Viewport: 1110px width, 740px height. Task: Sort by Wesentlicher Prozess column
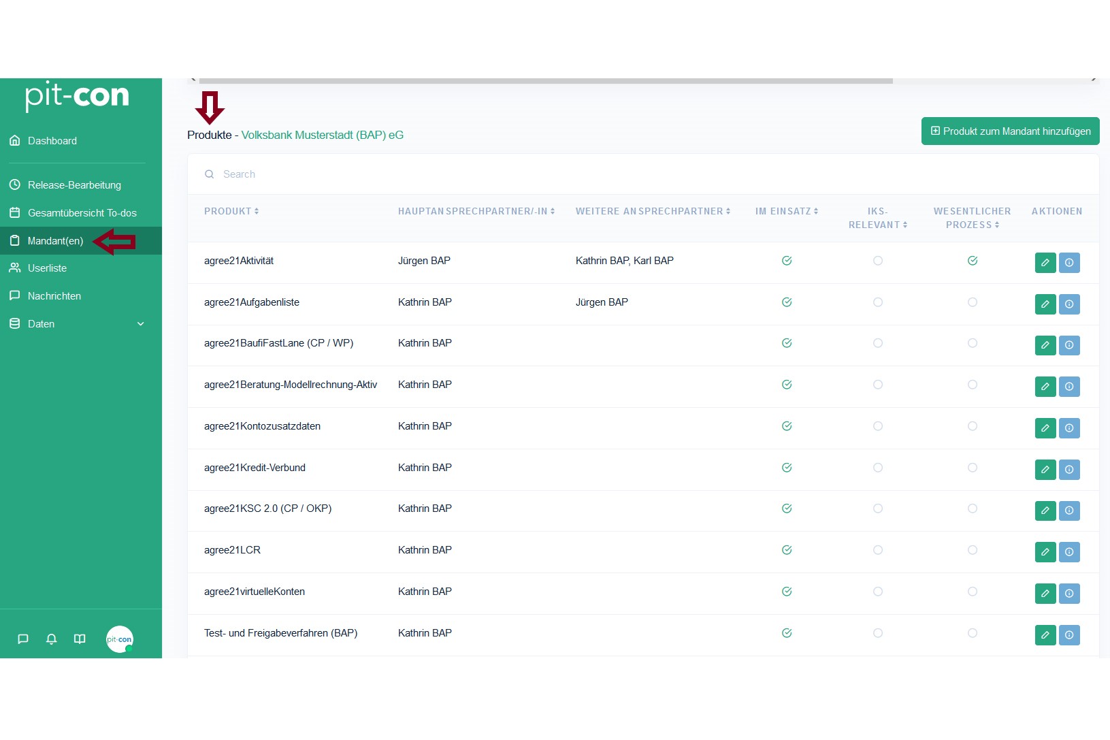pyautogui.click(x=973, y=219)
